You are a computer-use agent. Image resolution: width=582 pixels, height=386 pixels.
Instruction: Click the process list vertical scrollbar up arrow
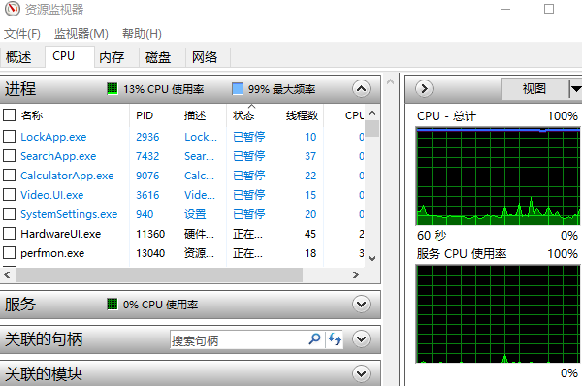(372, 113)
